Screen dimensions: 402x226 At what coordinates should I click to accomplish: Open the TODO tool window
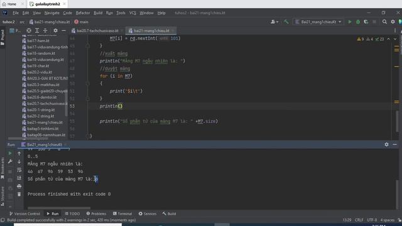click(x=72, y=213)
